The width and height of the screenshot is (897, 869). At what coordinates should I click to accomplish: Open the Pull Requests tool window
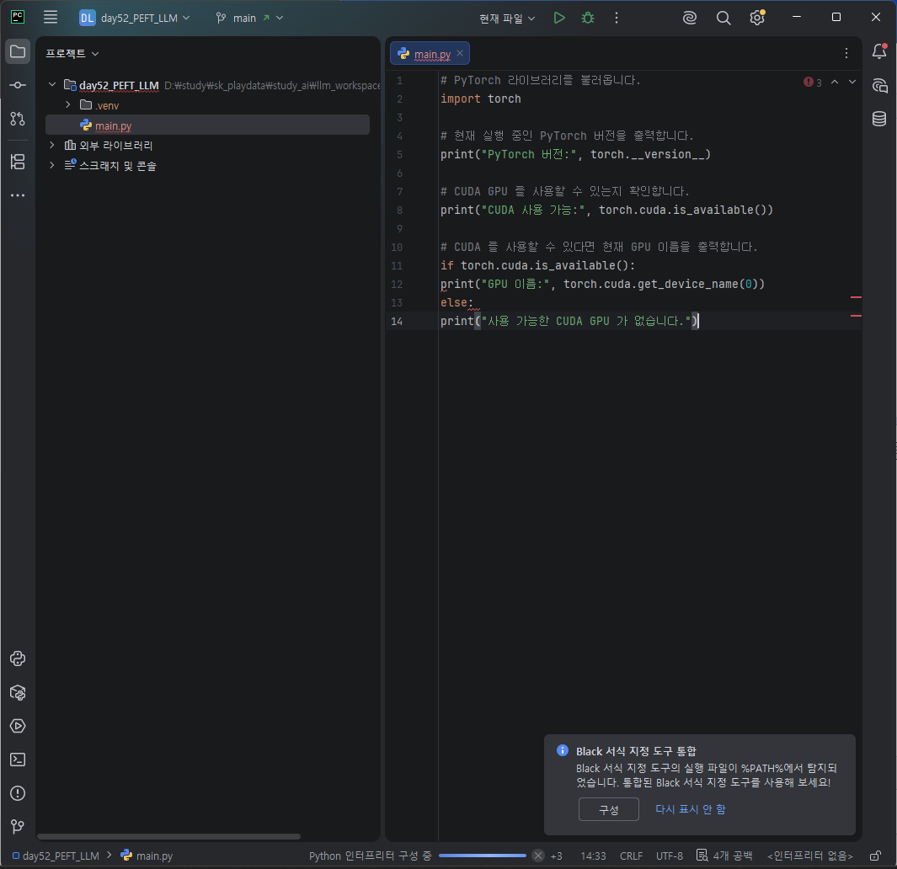(x=18, y=119)
